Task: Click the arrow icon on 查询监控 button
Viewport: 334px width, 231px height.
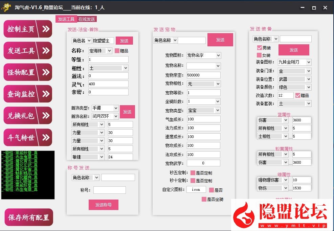Action: (x=45, y=94)
